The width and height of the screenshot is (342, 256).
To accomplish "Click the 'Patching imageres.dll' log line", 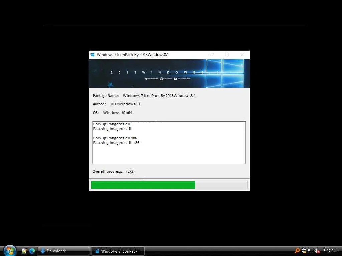I will (113, 129).
